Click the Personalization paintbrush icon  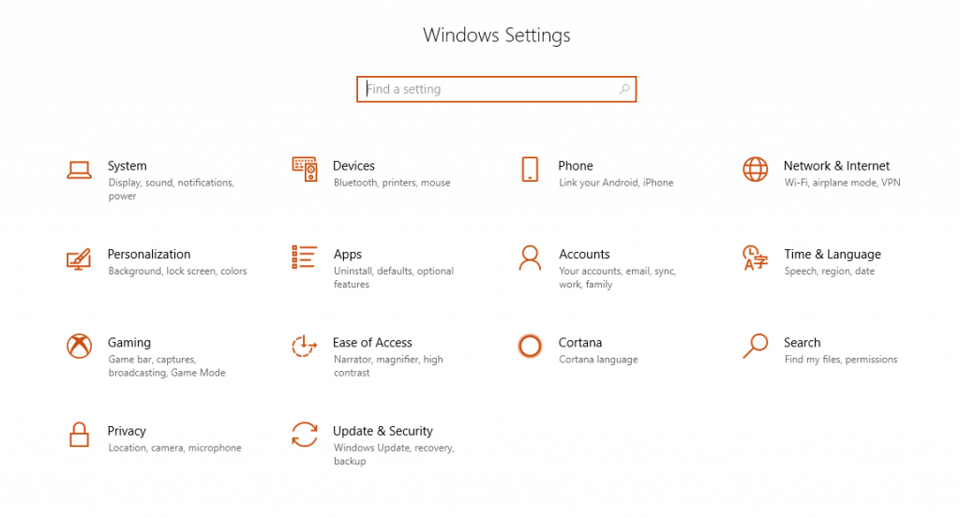79,258
